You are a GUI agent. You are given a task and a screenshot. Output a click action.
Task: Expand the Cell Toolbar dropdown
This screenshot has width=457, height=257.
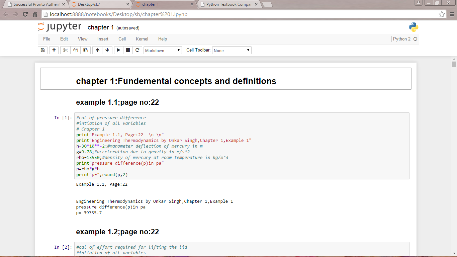point(232,51)
